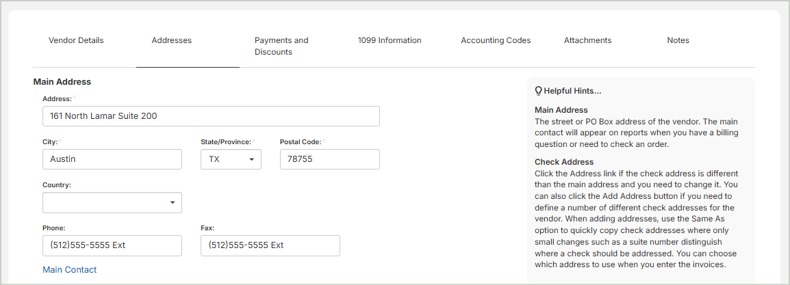This screenshot has width=790, height=285.
Task: Open the Accounting Codes tab
Action: [x=496, y=40]
